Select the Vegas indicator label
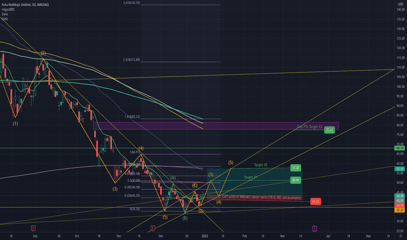Screen dimensions: 407x240 click(x=8, y=9)
